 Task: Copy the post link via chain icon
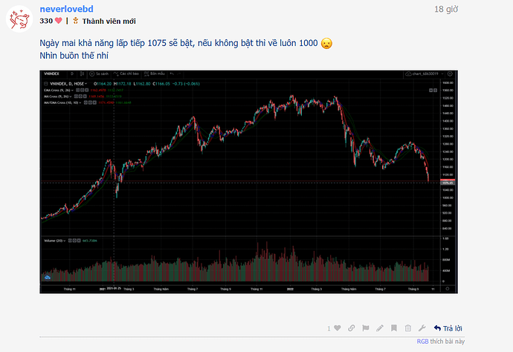click(x=351, y=327)
